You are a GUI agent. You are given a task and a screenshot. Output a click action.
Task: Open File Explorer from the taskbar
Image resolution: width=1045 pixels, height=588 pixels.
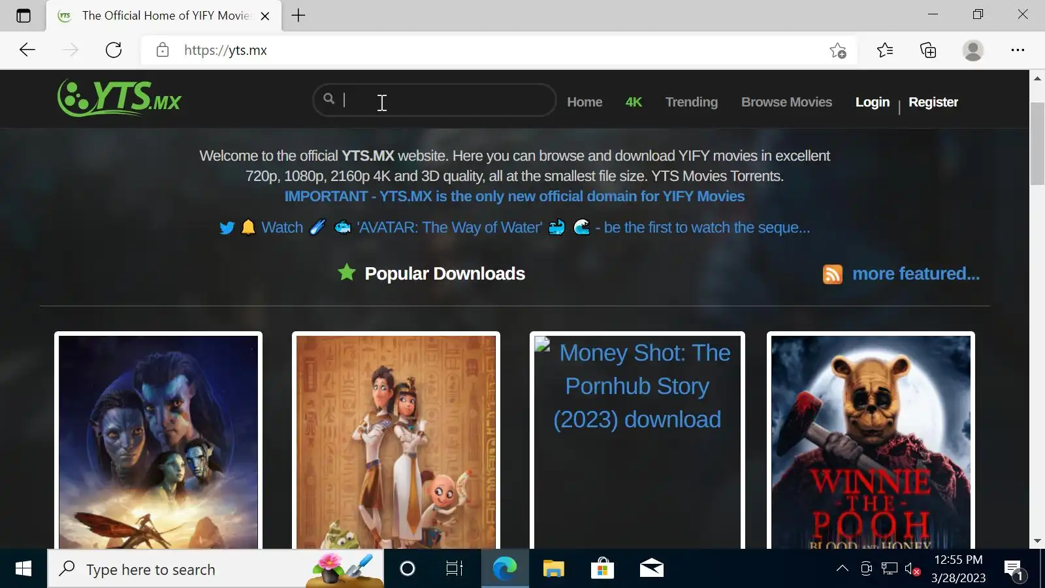coord(553,569)
